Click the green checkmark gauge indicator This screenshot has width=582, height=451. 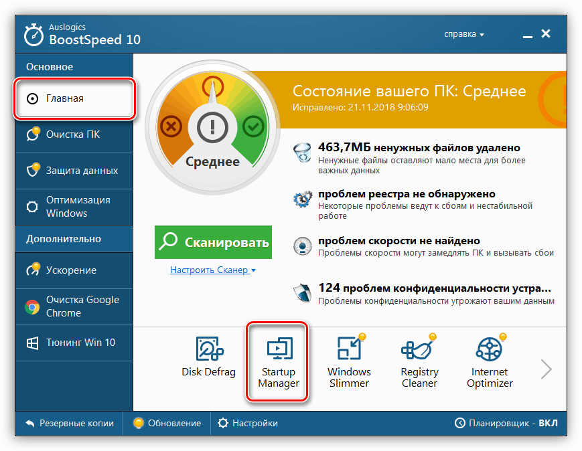pyautogui.click(x=253, y=127)
